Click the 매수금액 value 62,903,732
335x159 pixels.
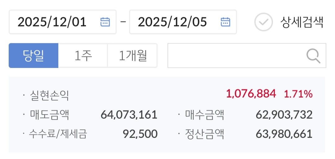pos(284,115)
